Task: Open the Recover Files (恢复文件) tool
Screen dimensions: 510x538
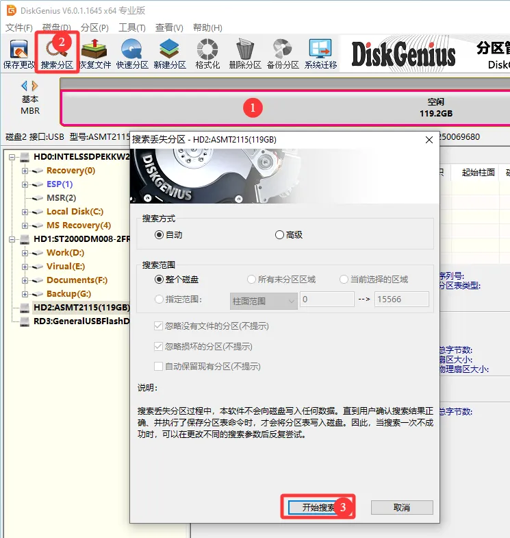Action: tap(95, 54)
